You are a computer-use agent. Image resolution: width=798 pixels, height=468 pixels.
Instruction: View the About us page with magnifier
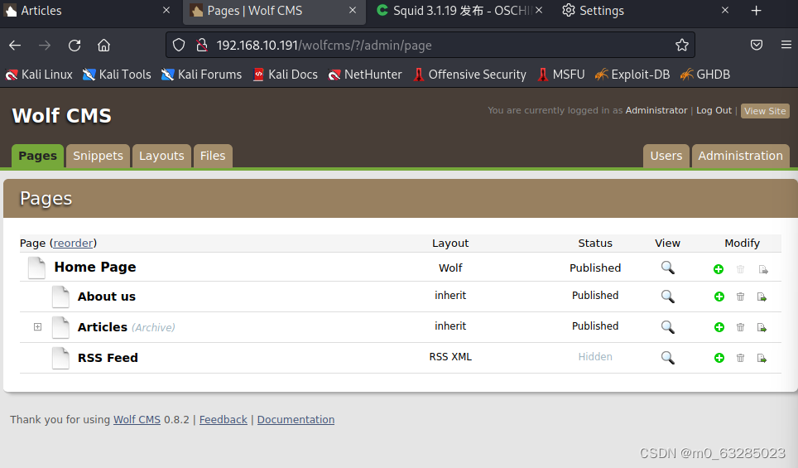[x=668, y=297]
